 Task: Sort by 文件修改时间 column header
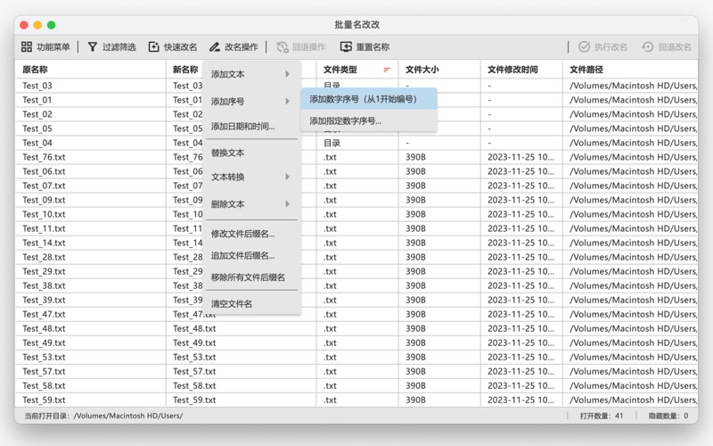512,70
